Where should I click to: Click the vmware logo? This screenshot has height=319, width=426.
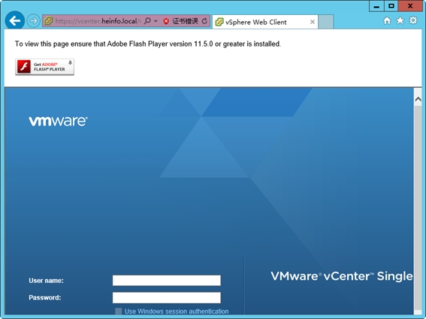coord(58,122)
